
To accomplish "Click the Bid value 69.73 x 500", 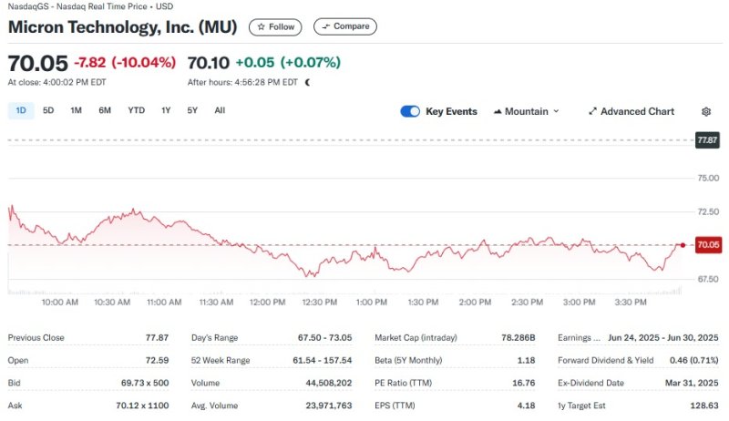I will (145, 383).
